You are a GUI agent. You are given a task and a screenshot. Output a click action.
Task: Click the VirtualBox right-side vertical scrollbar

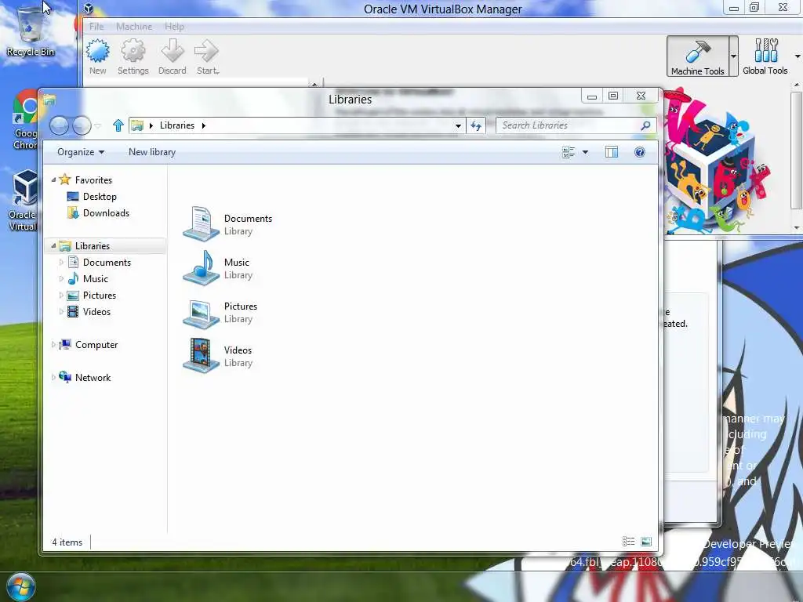click(x=797, y=150)
